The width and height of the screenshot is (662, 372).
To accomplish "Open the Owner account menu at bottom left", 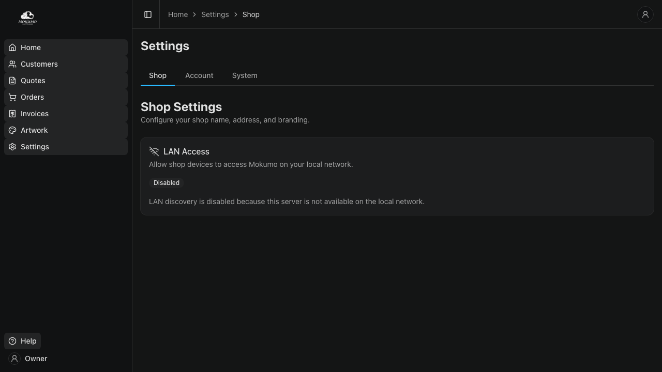I will click(x=29, y=359).
